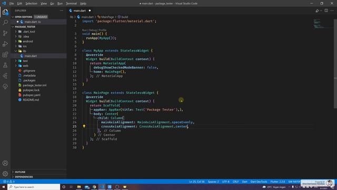The image size is (337, 190).
Task: Click the VS Code logo in title bar
Action: 4,3
